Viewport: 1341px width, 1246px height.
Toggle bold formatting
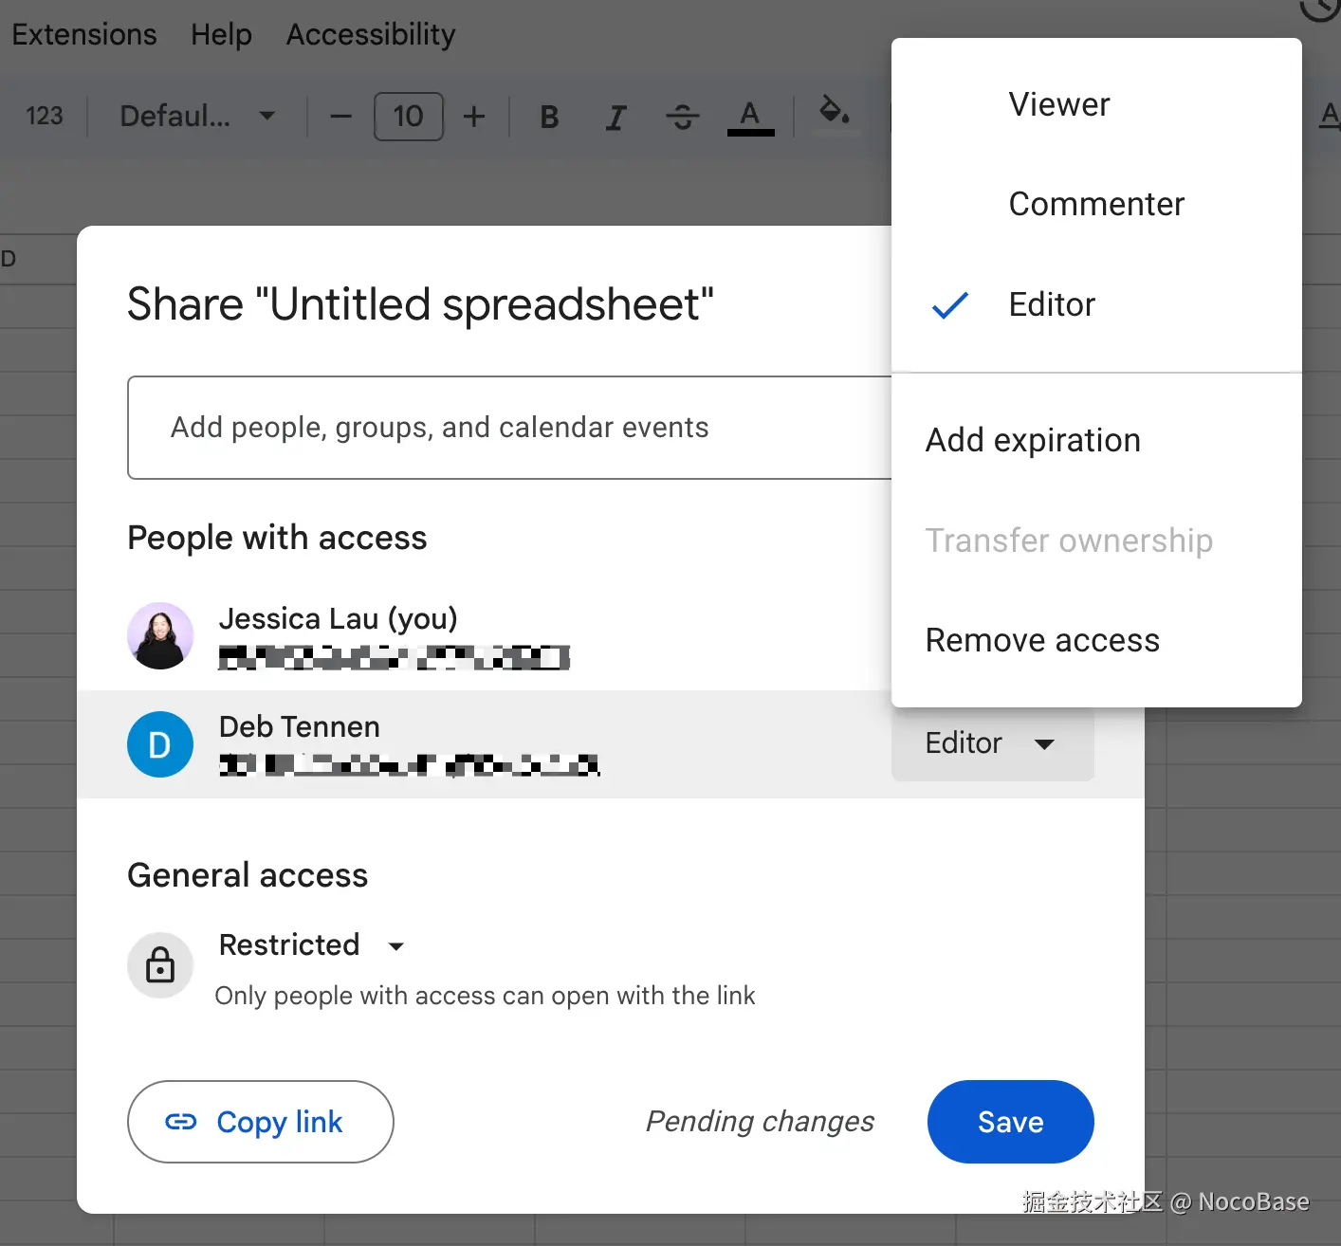[548, 116]
